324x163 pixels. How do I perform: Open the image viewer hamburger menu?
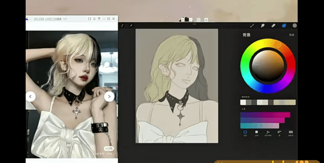click(94, 19)
